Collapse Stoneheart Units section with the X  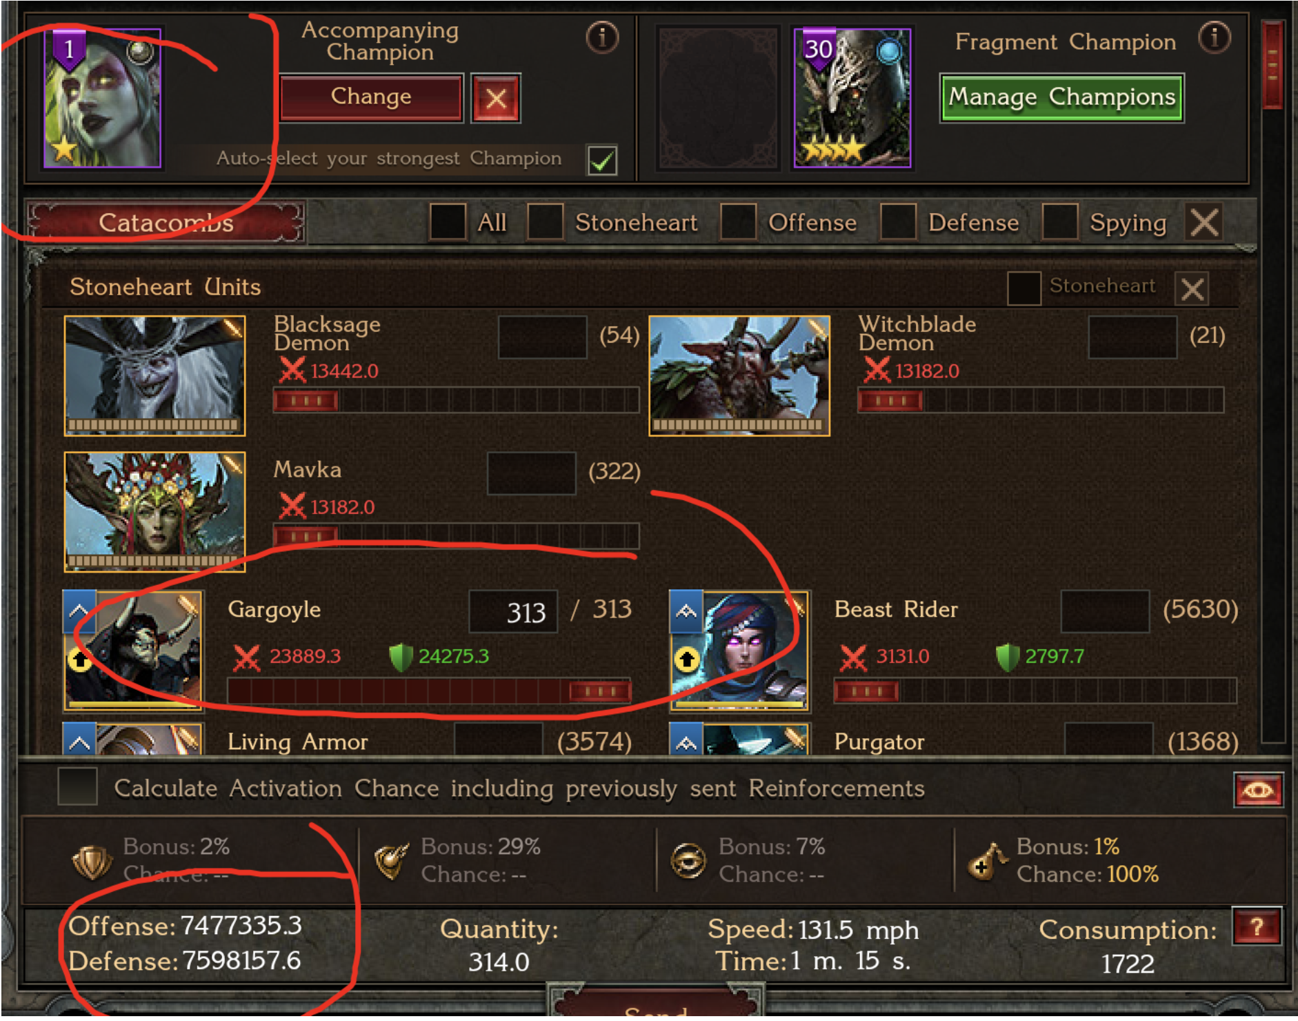[x=1192, y=288]
